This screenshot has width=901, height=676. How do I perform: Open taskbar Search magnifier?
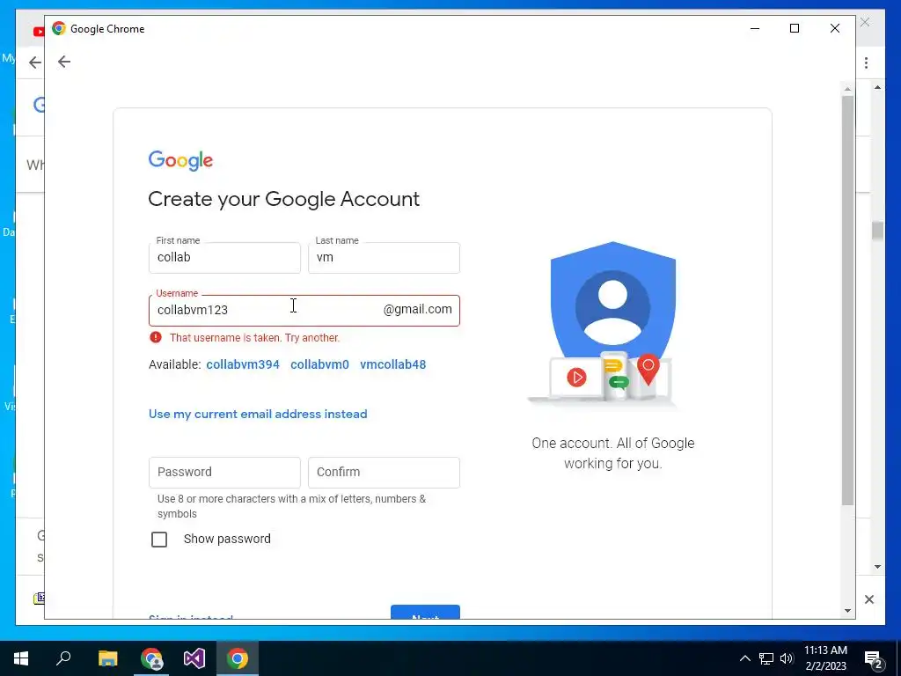(x=63, y=658)
